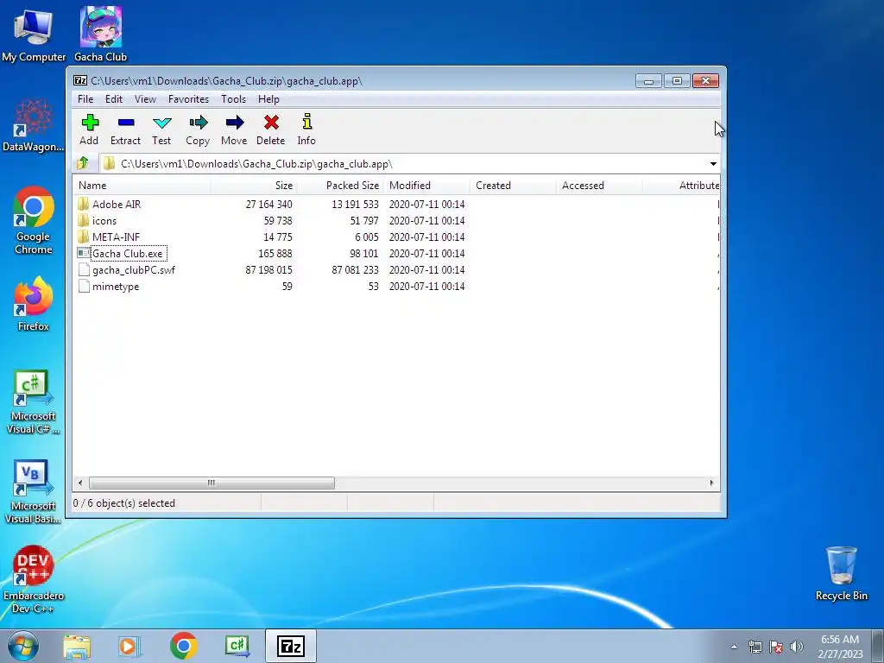This screenshot has width=884, height=663.
Task: Click the Copy toolbar button
Action: tap(198, 129)
